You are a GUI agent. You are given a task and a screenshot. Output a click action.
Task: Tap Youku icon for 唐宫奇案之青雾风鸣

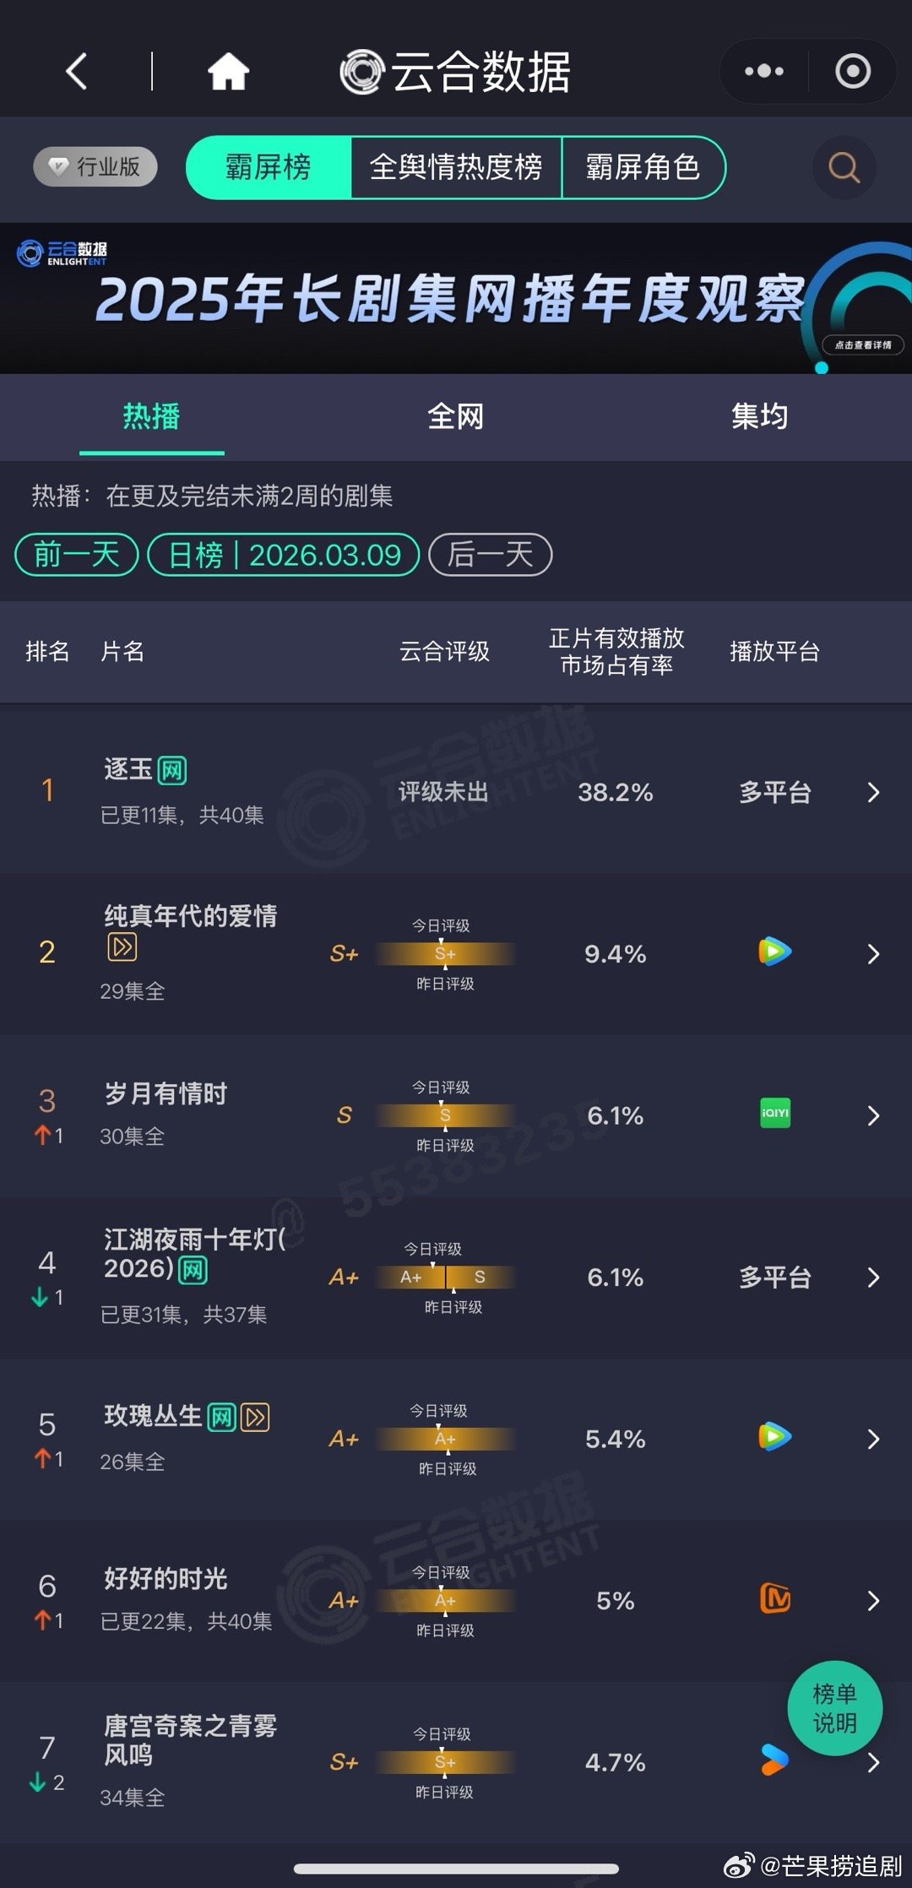tap(773, 1761)
